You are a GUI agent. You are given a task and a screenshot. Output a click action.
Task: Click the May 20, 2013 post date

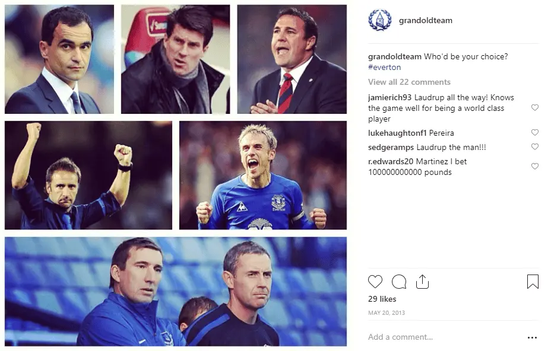[387, 312]
